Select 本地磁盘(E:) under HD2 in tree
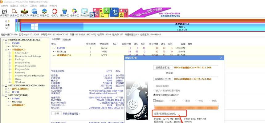The height and width of the screenshot is (123, 265). [x=18, y=105]
